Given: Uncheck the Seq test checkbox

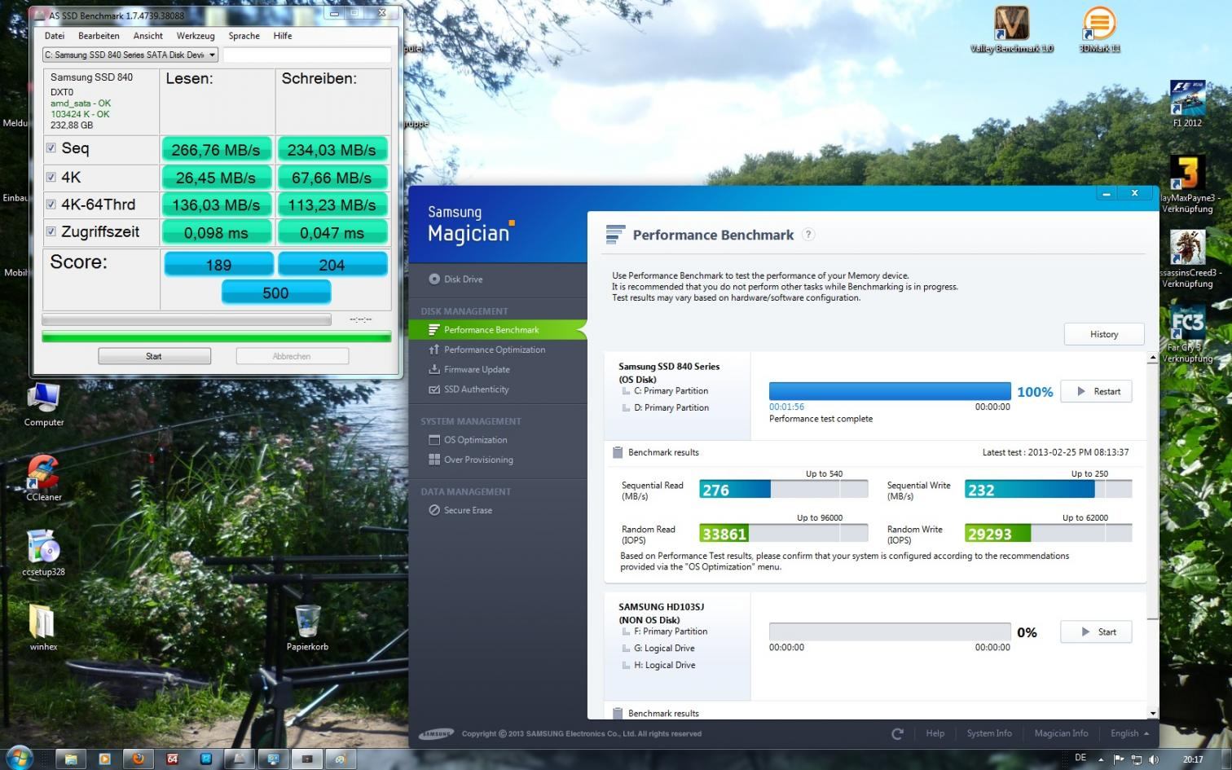Looking at the screenshot, I should tap(51, 148).
